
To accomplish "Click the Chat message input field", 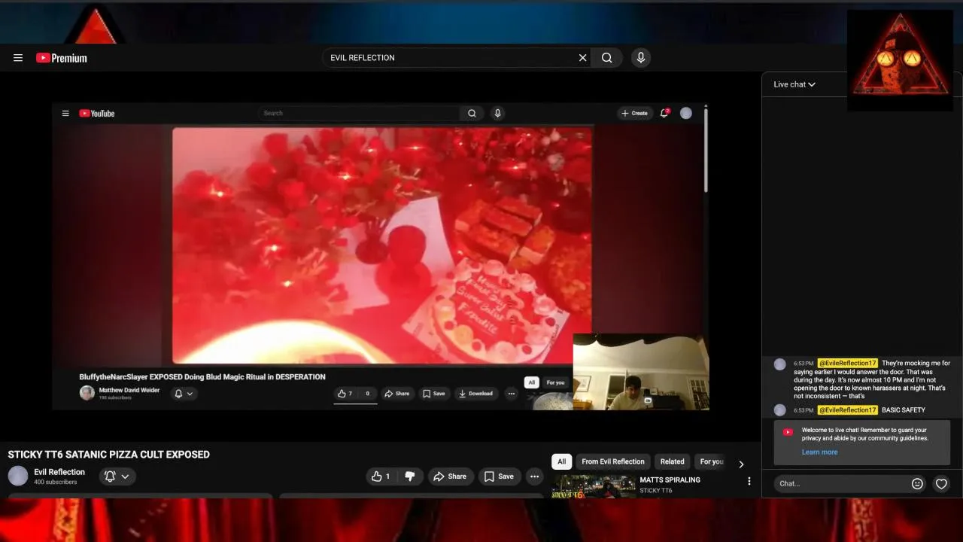I will click(x=842, y=483).
